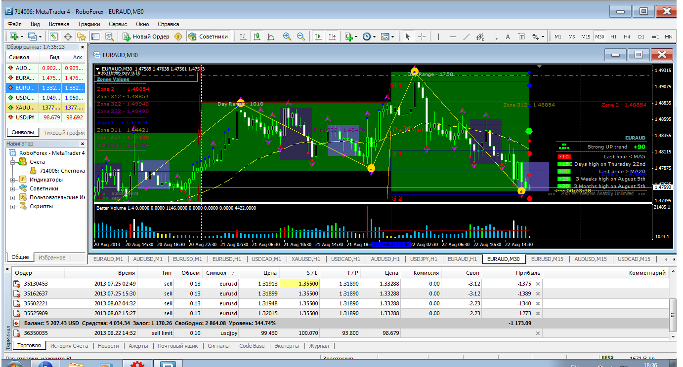Click the Zoom In magnifier icon
The height and width of the screenshot is (367, 683).
[x=287, y=37]
